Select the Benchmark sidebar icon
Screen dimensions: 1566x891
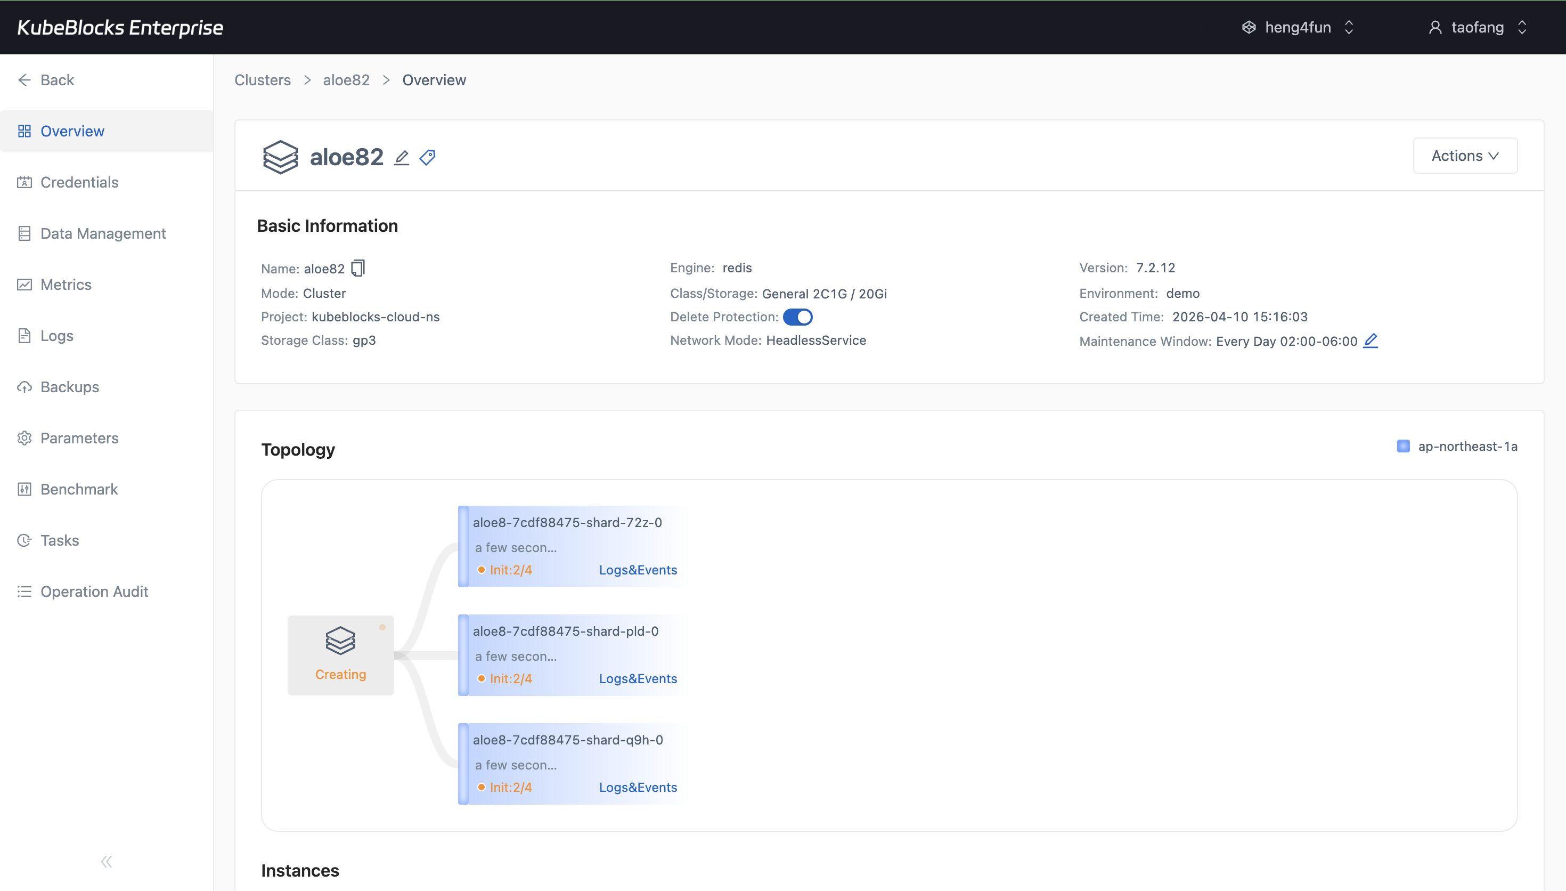pyautogui.click(x=25, y=489)
